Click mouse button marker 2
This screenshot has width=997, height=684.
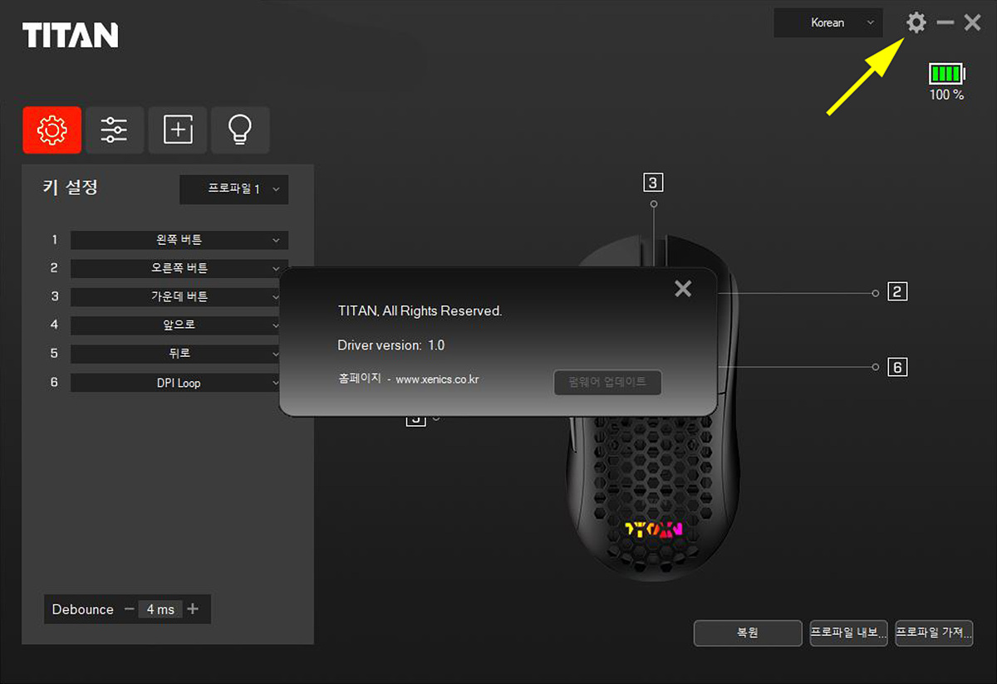click(897, 291)
